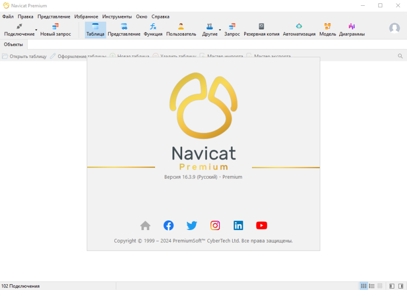The height and width of the screenshot is (290, 407).
Task: Switch to the Объекты tab
Action: tap(14, 44)
